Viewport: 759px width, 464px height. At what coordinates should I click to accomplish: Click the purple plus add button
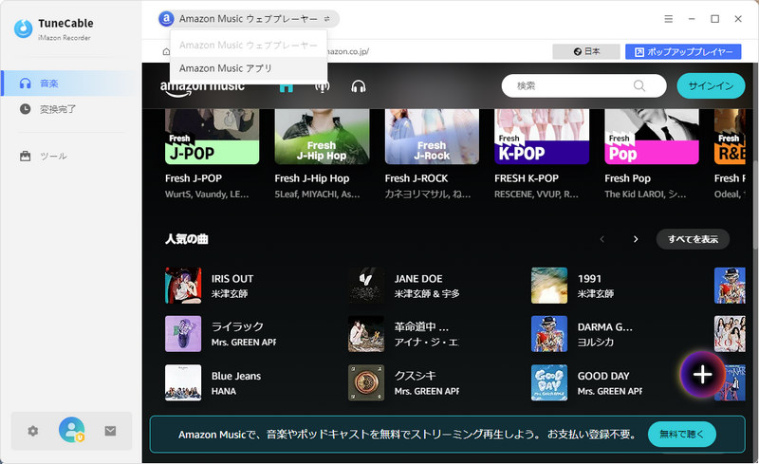(x=702, y=375)
